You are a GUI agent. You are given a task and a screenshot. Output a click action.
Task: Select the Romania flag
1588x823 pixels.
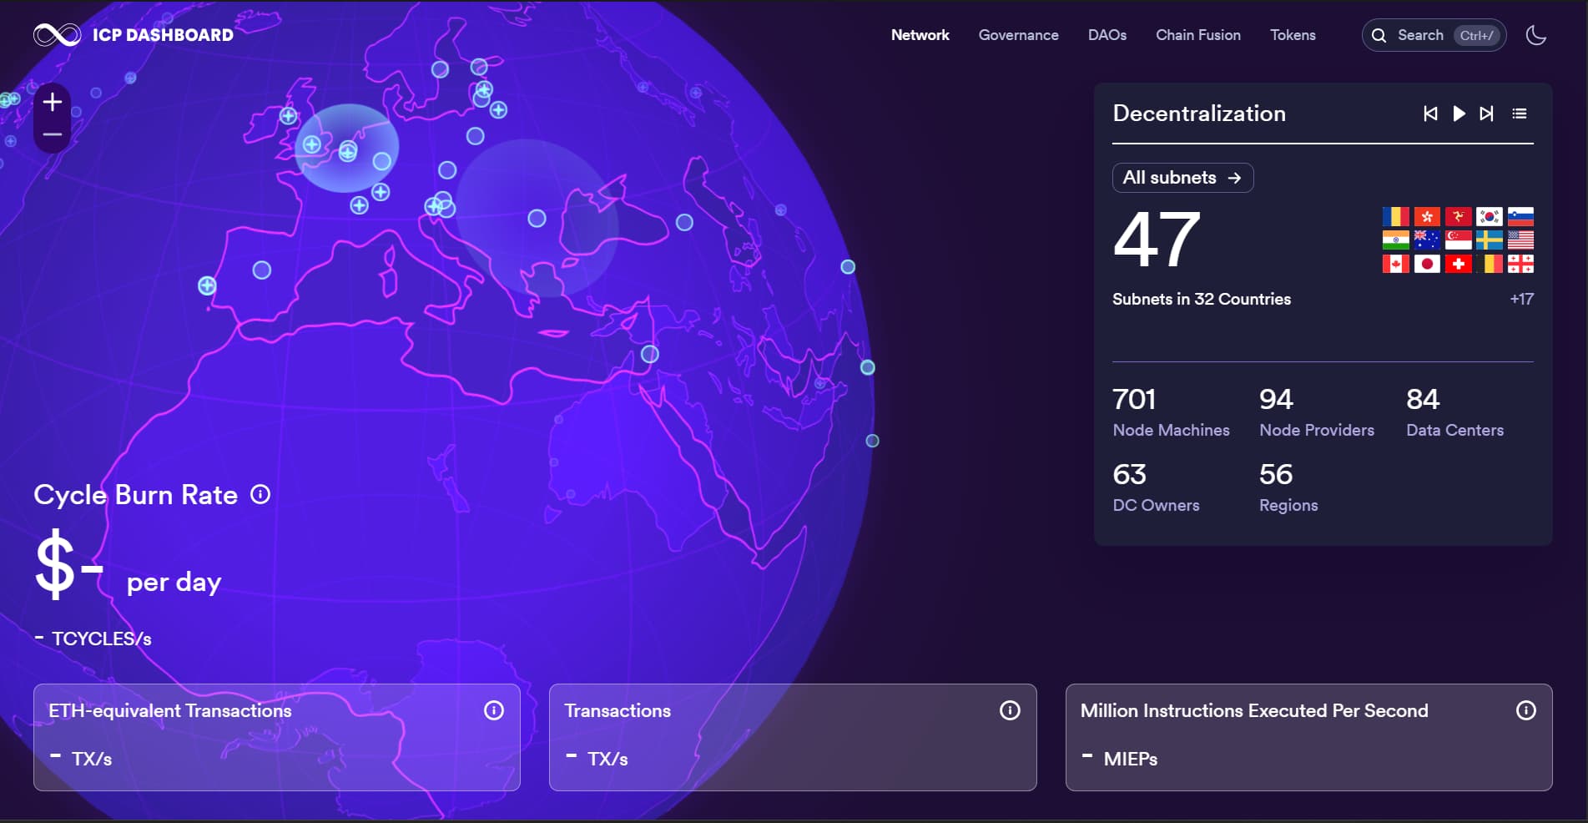1395,217
